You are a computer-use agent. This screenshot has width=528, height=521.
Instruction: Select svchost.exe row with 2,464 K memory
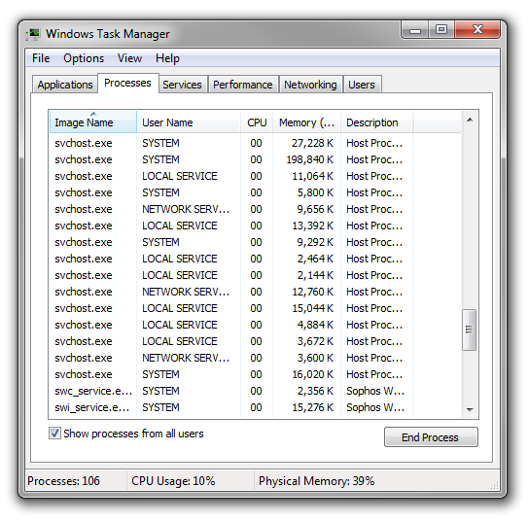(255, 259)
